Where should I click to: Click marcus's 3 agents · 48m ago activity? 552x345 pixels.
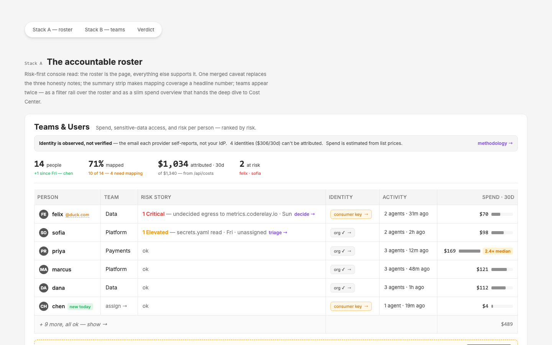[407, 269]
